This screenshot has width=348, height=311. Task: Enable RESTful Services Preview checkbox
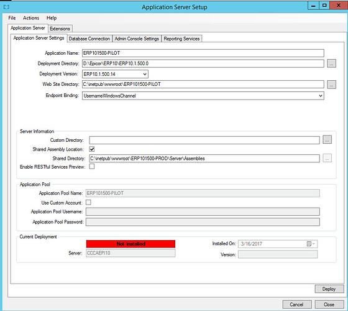click(92, 167)
